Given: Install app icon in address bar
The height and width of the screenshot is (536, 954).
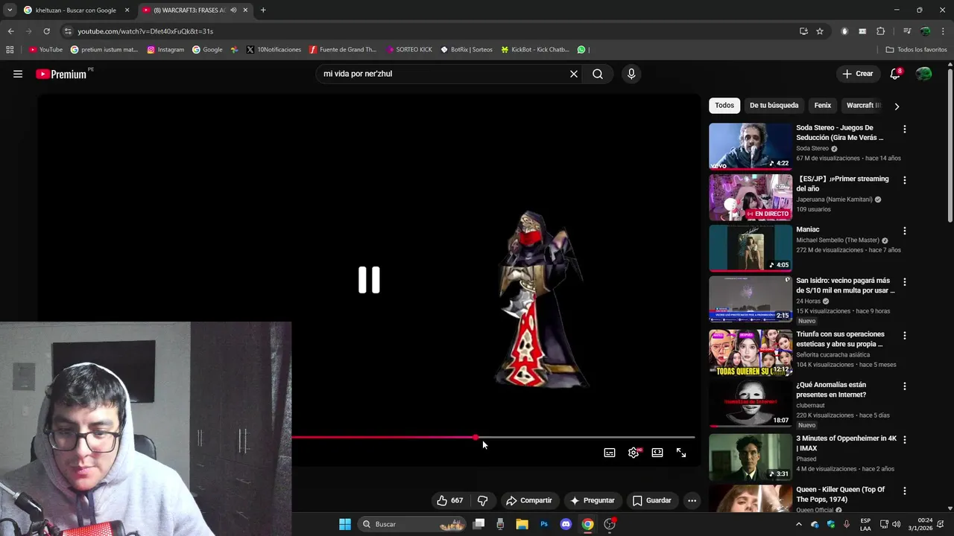Looking at the screenshot, I should click(803, 31).
